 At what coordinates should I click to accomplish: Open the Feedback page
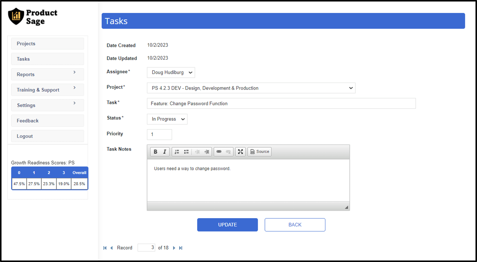click(48, 121)
